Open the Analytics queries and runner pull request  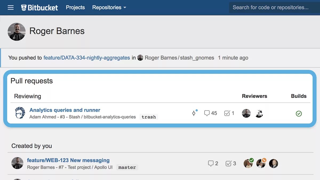tap(65, 110)
